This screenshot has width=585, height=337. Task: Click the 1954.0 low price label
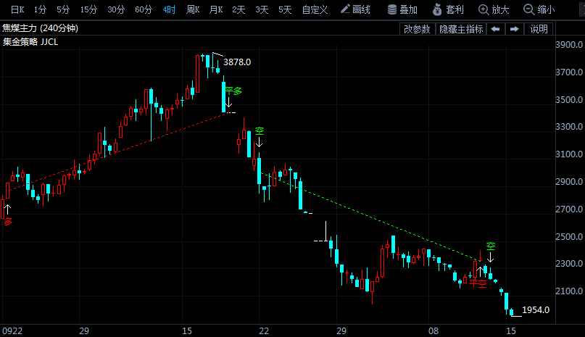(x=536, y=309)
